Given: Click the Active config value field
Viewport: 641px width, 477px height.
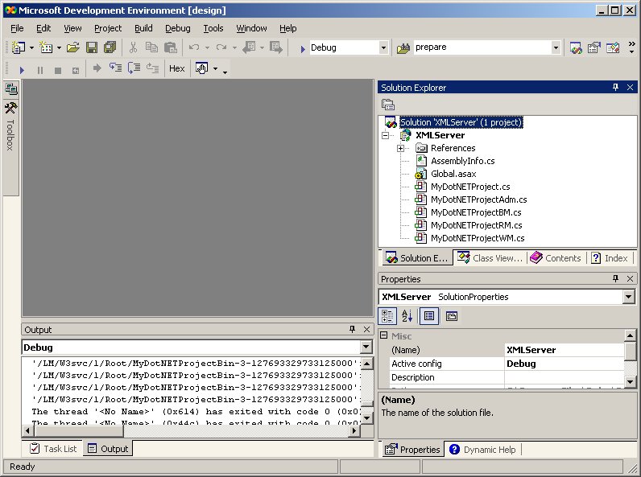Looking at the screenshot, I should [x=564, y=364].
